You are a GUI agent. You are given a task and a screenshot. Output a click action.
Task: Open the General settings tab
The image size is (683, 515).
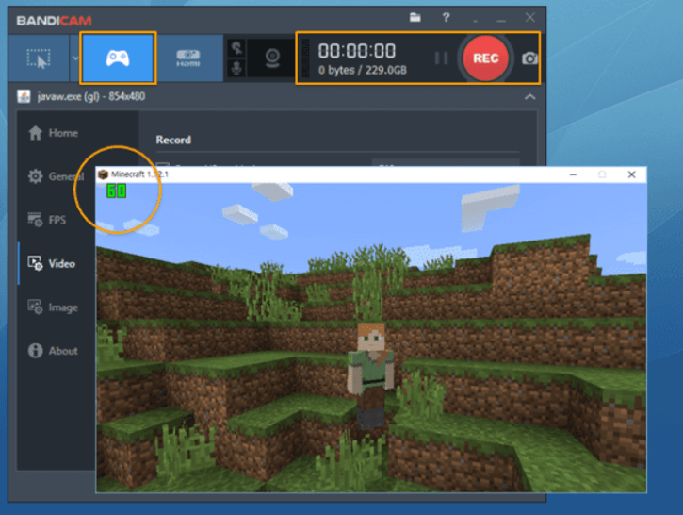(56, 176)
